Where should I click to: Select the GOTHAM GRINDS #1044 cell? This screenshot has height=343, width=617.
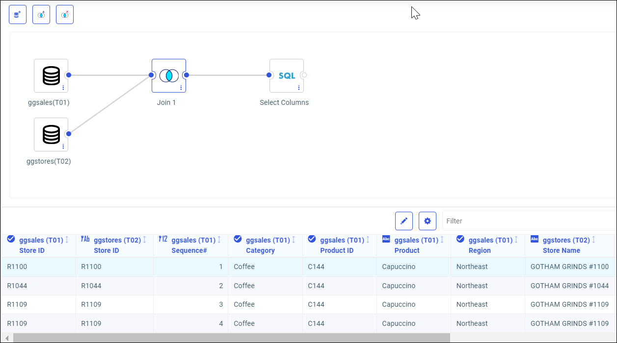coord(571,286)
